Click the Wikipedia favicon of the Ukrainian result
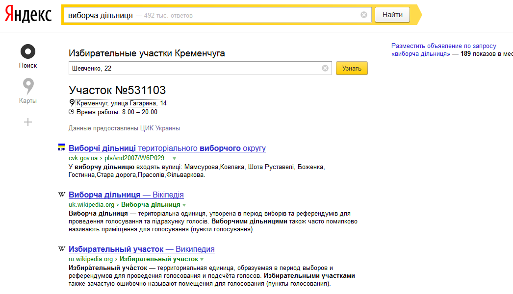The width and height of the screenshot is (513, 294). (62, 195)
